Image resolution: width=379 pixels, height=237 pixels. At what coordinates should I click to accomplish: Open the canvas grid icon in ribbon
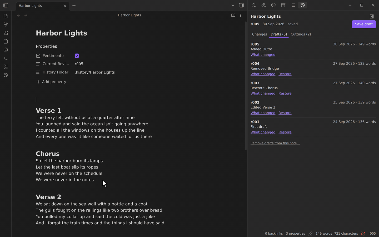[6, 33]
